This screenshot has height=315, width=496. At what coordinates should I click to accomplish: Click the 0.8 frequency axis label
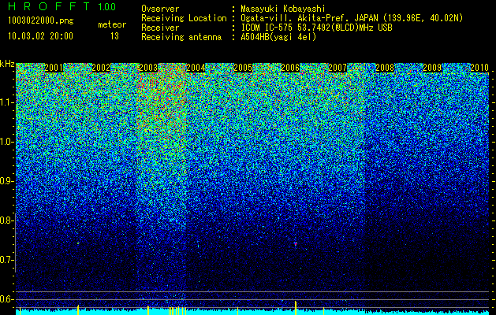point(7,220)
